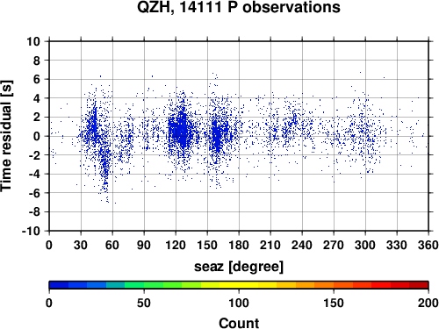Select the "100" Count colorbar tick label
This screenshot has height=329, width=439.
tap(239, 303)
